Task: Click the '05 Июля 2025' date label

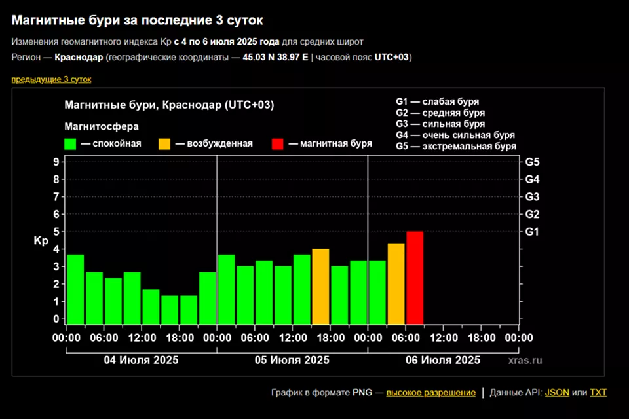Action: coord(292,360)
